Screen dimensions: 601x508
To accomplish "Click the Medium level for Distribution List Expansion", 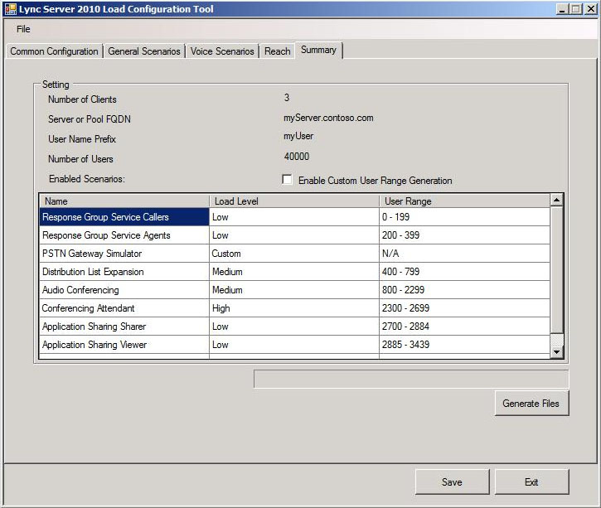I will pos(294,272).
